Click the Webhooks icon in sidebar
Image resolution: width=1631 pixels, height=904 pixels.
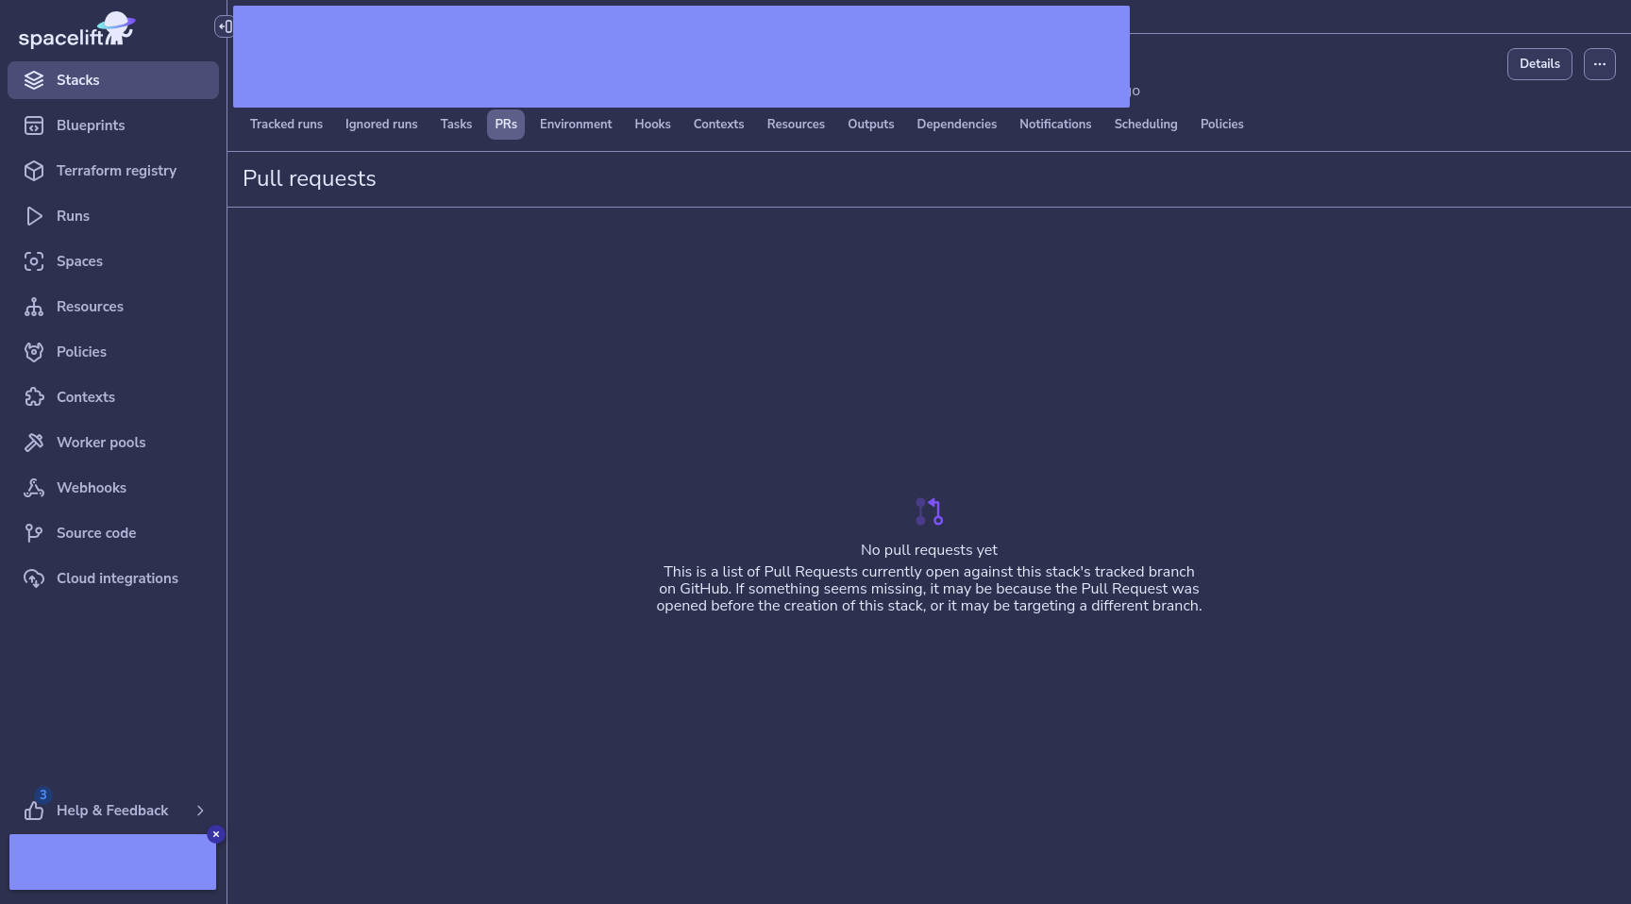pyautogui.click(x=34, y=488)
